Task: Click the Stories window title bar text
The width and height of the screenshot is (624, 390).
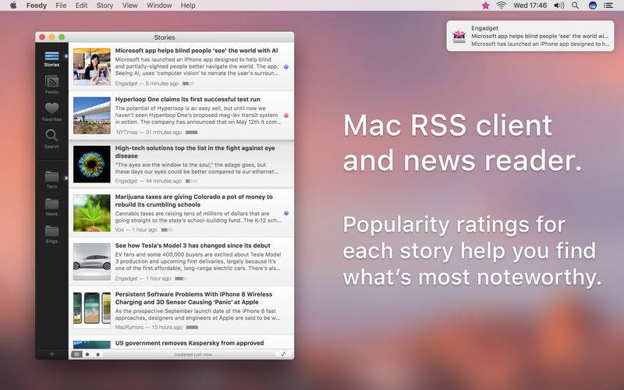Action: tap(165, 37)
